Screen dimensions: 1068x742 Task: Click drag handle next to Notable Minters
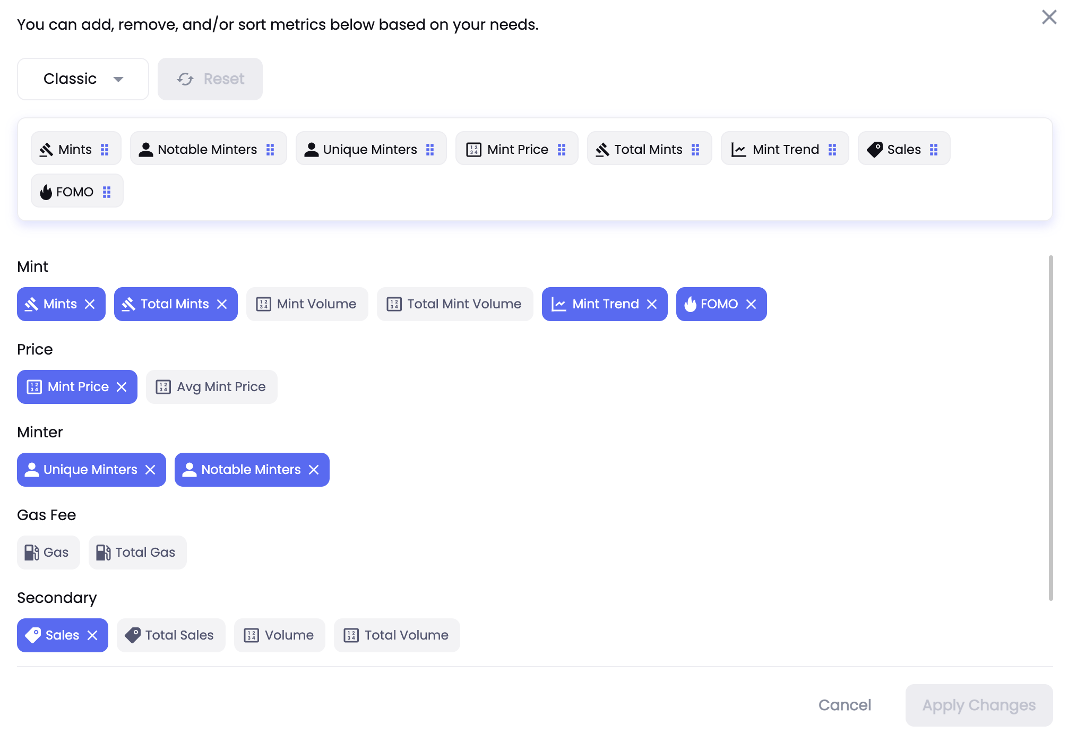270,150
